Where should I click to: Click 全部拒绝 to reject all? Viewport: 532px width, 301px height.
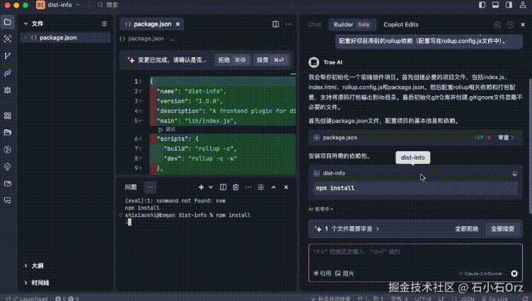466,229
